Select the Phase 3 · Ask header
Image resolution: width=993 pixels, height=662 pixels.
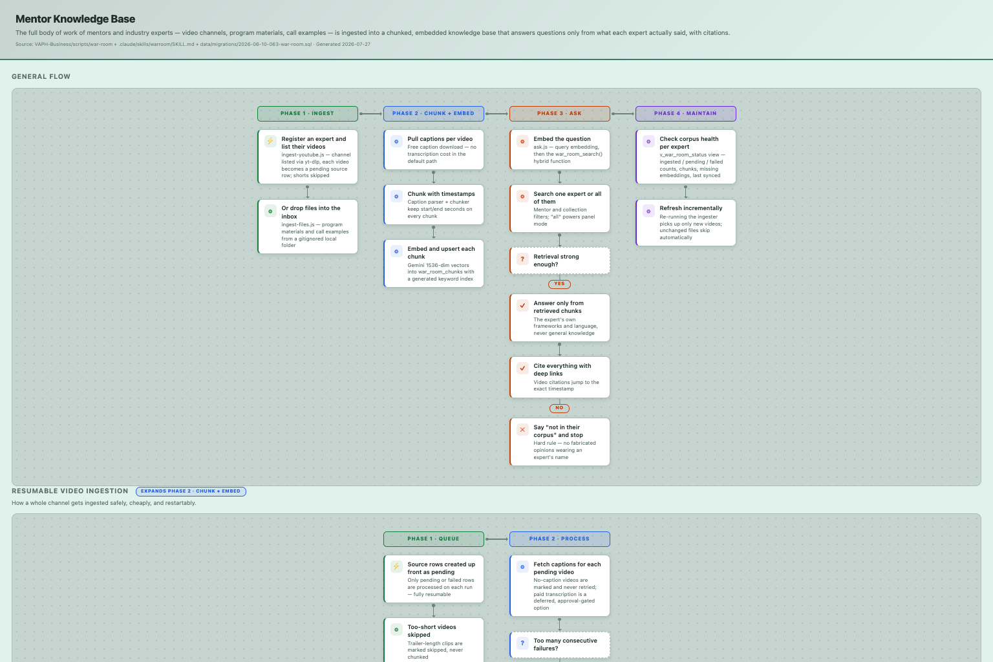click(x=560, y=114)
